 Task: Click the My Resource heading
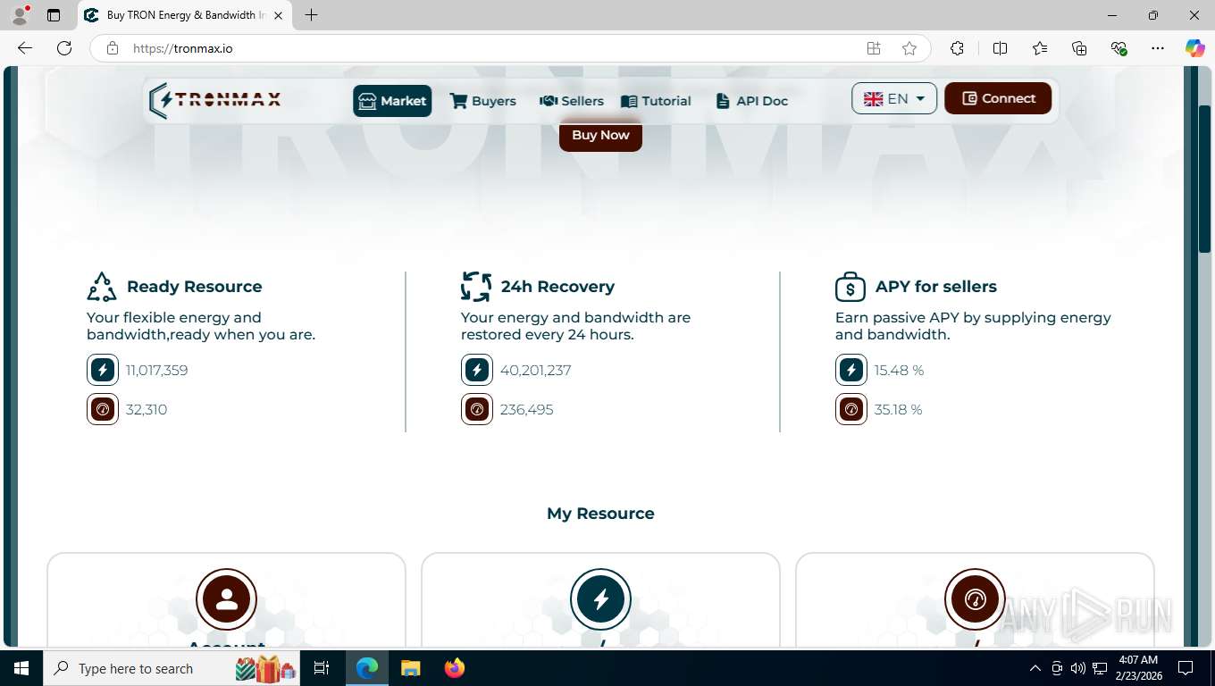[x=600, y=514]
